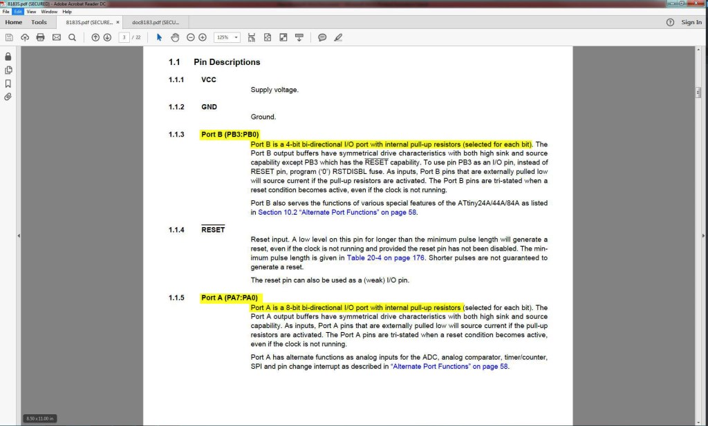This screenshot has height=426, width=708.
Task: Click the 'Supply voltage.' text
Action: click(274, 90)
